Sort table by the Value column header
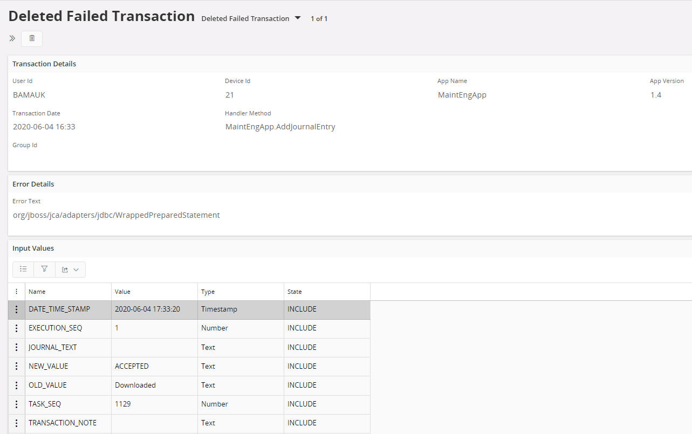 pyautogui.click(x=123, y=292)
